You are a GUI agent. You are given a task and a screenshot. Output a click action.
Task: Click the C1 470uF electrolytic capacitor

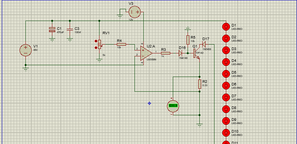(52, 29)
